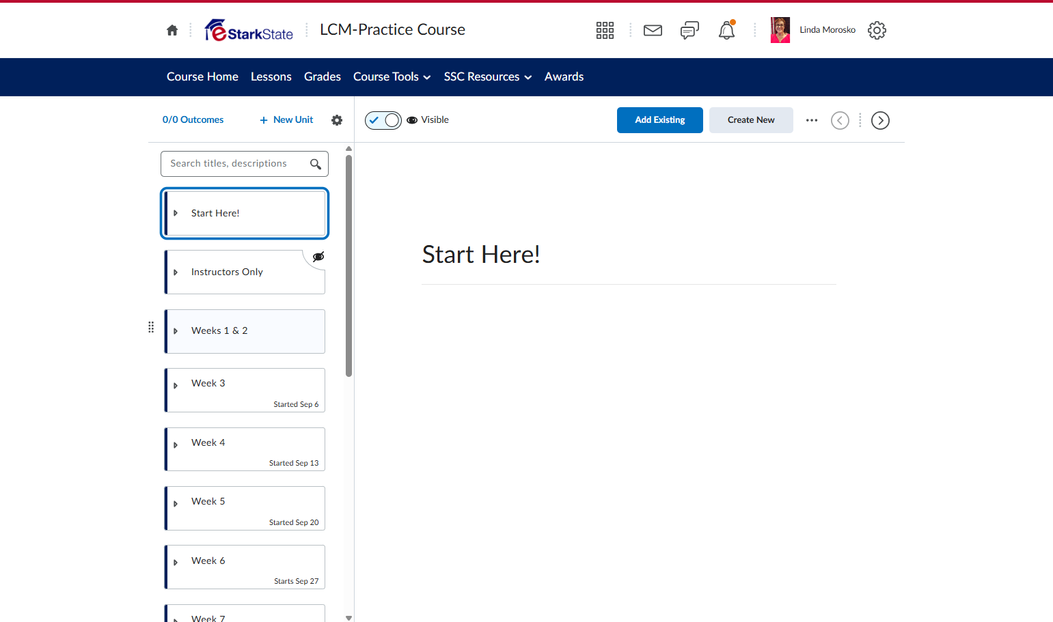
Task: Go to next item arrow
Action: (x=880, y=120)
